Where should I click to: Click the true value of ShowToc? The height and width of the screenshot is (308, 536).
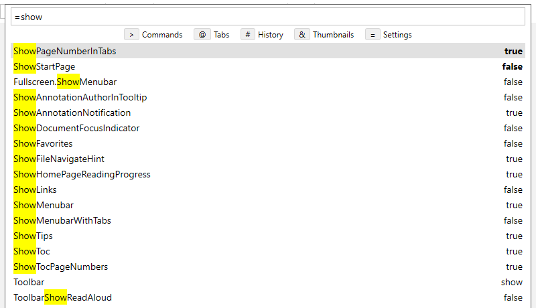pos(514,251)
